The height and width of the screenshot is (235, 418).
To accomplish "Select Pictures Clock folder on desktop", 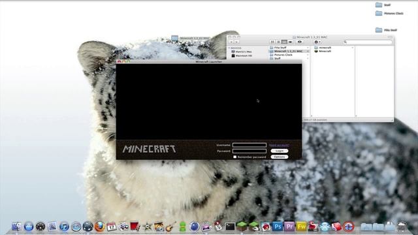I will point(389,13).
